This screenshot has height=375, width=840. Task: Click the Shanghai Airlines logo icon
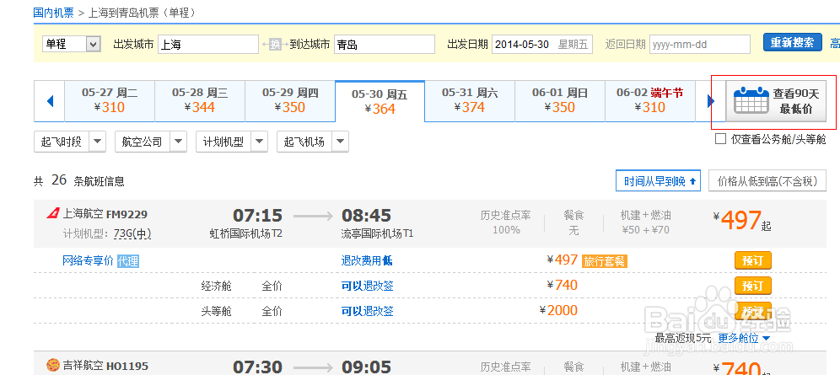51,214
